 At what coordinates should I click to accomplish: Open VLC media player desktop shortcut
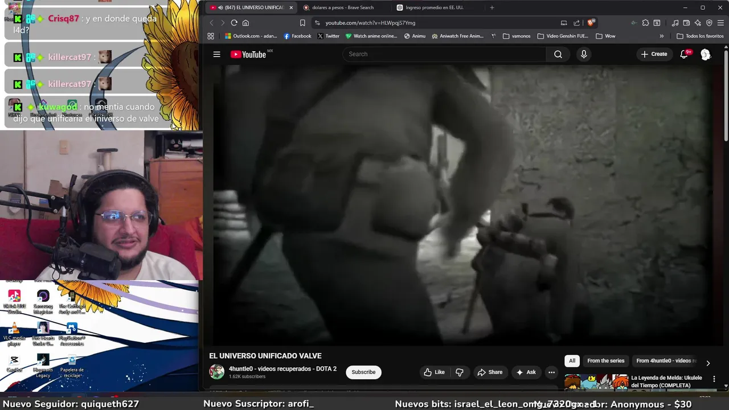tap(14, 334)
